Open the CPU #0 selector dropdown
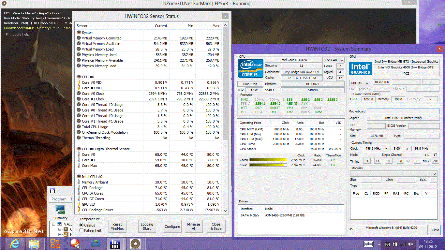Image resolution: width=445 pixels, height=250 pixels. (x=334, y=60)
